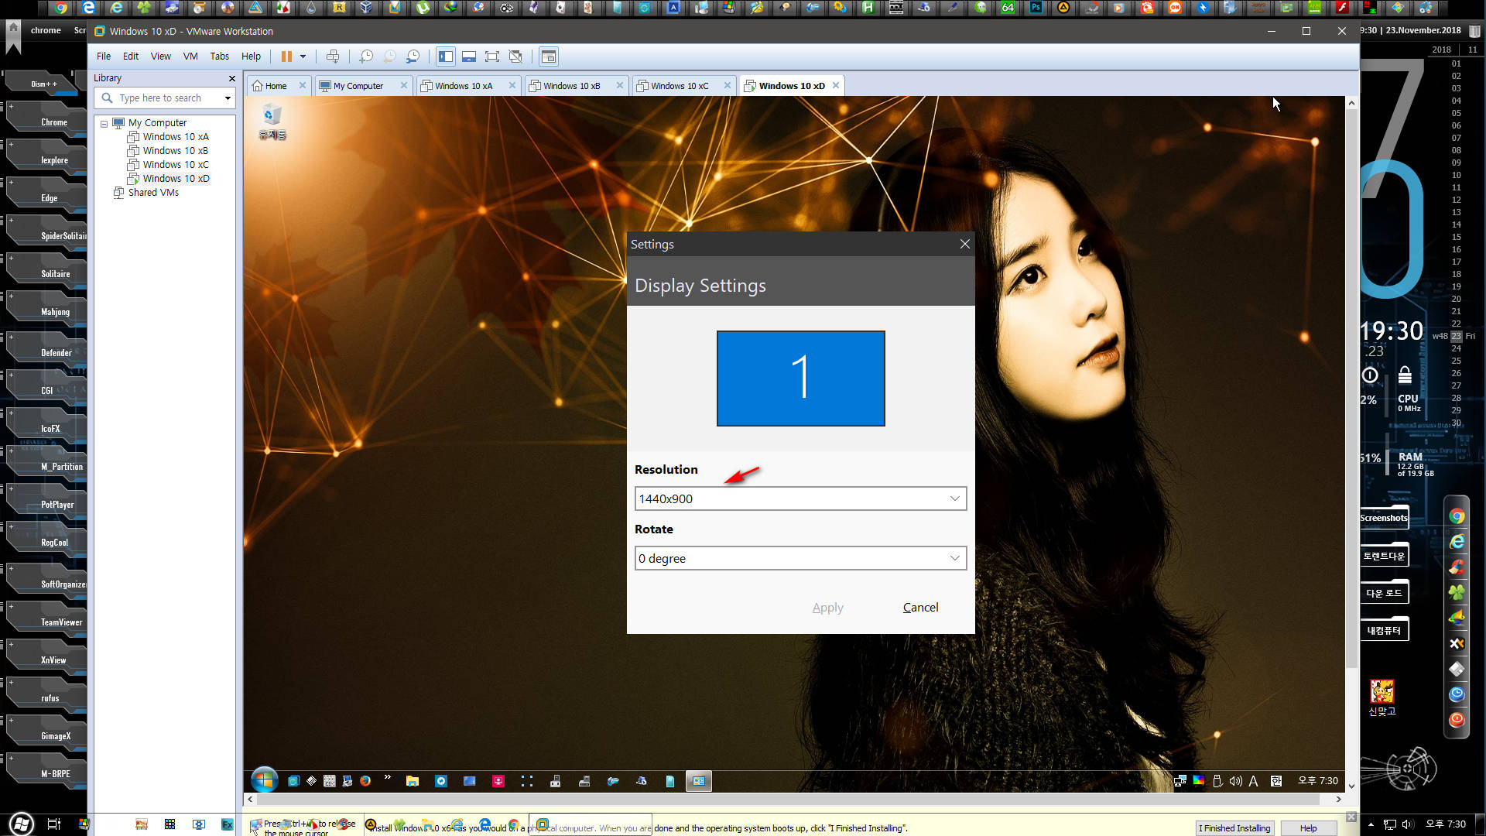This screenshot has width=1486, height=836.
Task: Click the Apply button in Display Settings
Action: point(827,608)
